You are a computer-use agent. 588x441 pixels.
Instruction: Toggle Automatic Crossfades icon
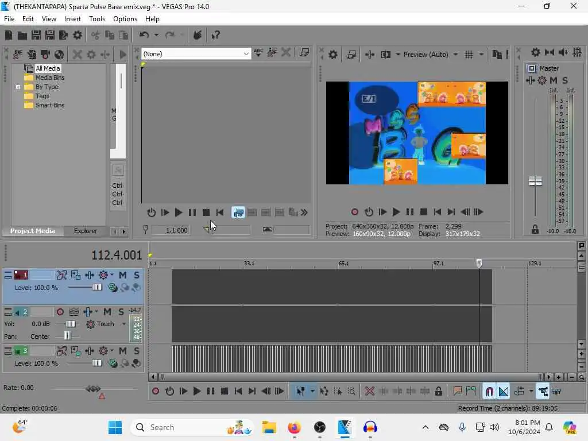coord(504,392)
